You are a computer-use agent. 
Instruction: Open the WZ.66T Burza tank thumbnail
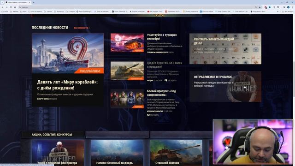pyautogui.click(x=127, y=71)
